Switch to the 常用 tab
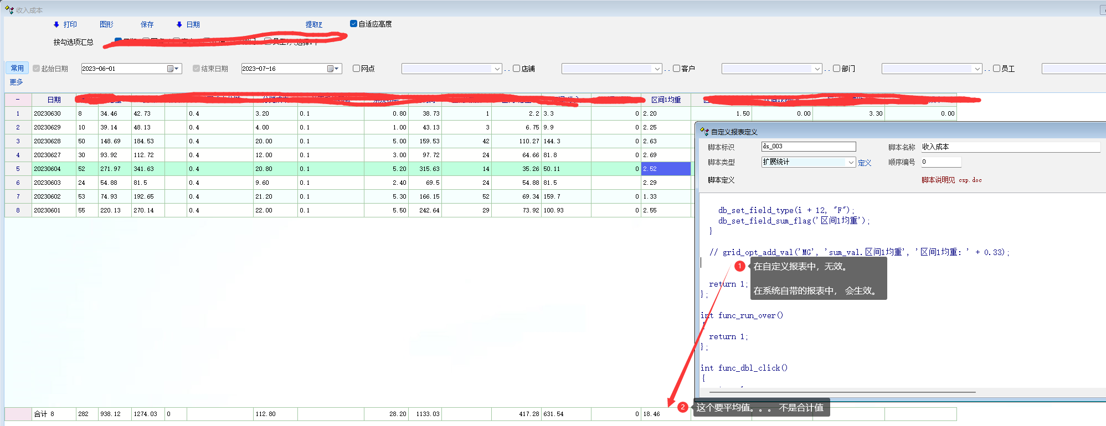 click(17, 68)
